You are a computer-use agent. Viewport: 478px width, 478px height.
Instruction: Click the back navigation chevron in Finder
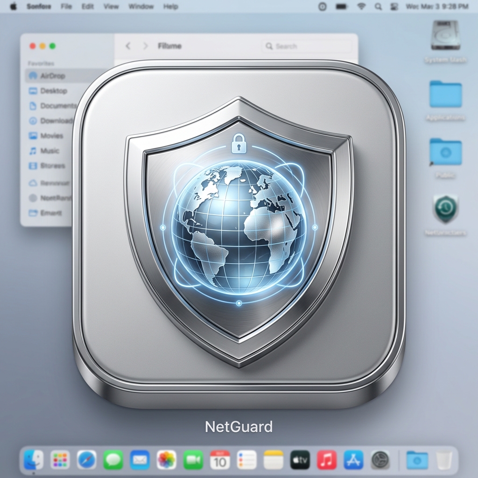pos(127,46)
